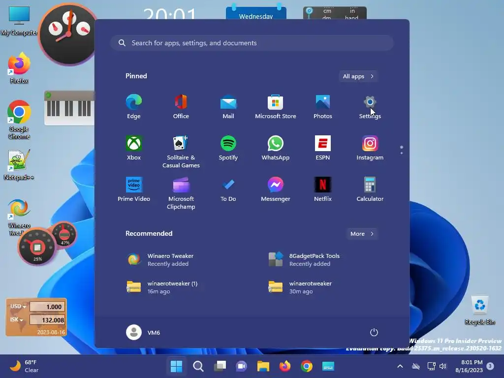The image size is (504, 378).
Task: Click the CPU meter gadget showing 25%
Action: 37,247
